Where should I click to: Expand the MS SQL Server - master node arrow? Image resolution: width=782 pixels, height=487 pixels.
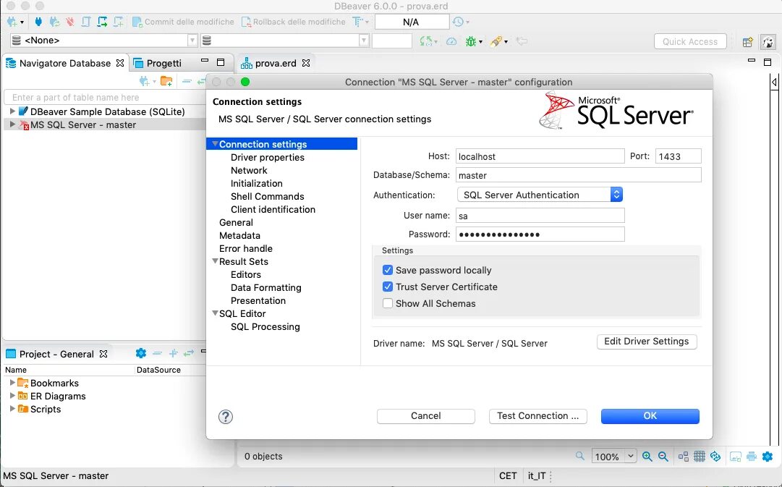(x=12, y=124)
